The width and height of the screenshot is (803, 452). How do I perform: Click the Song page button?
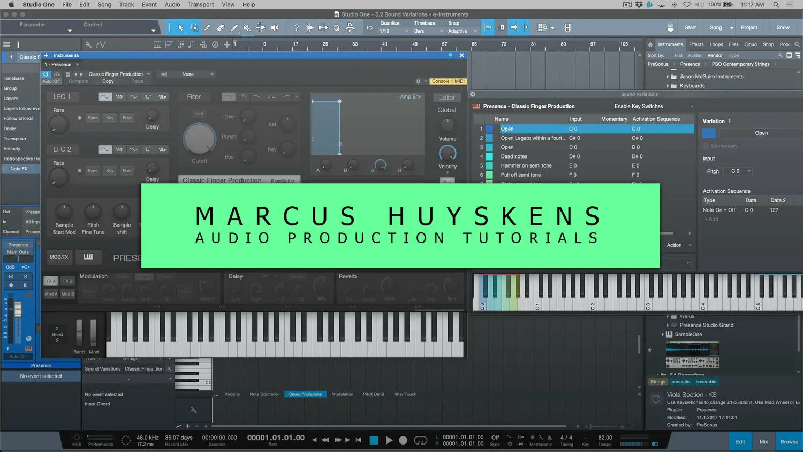716,28
